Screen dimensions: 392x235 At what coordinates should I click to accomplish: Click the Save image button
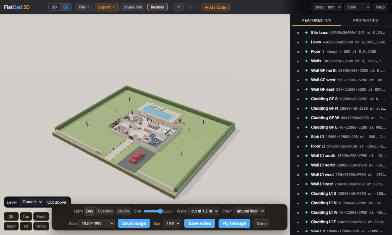point(134,223)
